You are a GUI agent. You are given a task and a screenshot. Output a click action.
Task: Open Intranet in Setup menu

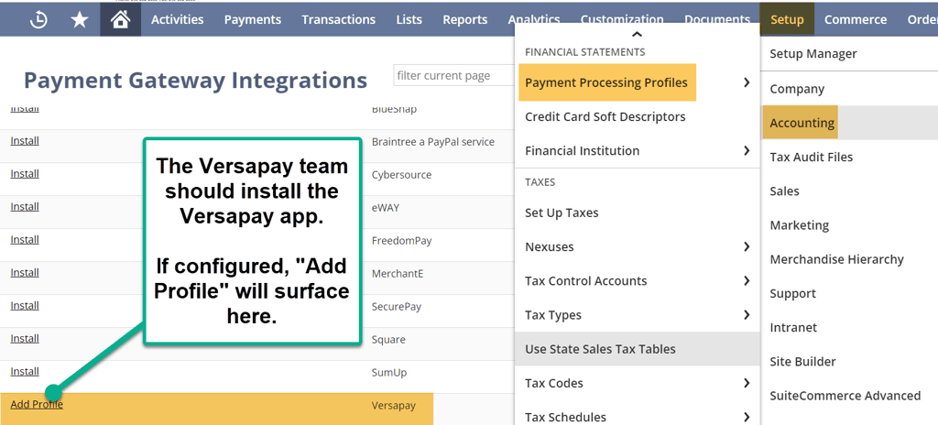tap(793, 327)
